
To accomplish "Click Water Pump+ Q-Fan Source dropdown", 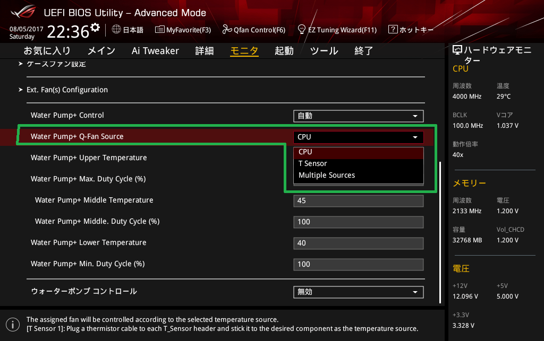I will 359,137.
